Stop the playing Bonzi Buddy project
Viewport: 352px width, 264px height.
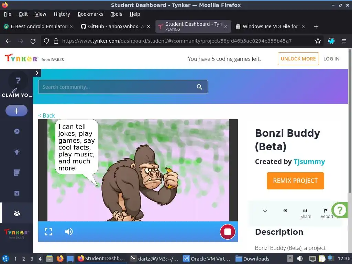pos(228,232)
